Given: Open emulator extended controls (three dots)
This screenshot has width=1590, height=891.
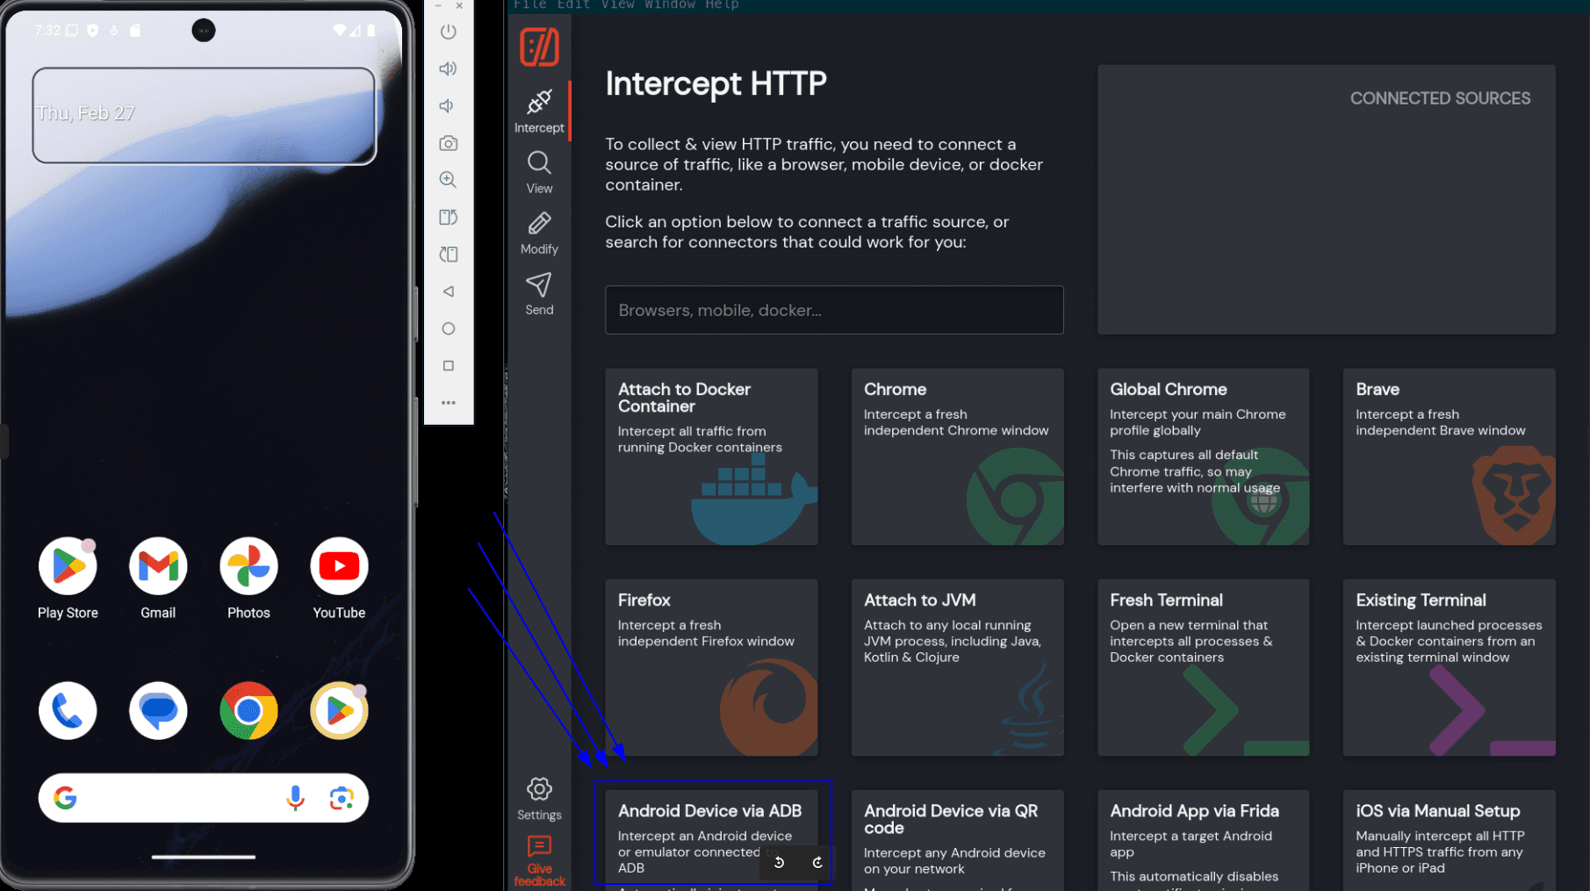Looking at the screenshot, I should point(448,403).
